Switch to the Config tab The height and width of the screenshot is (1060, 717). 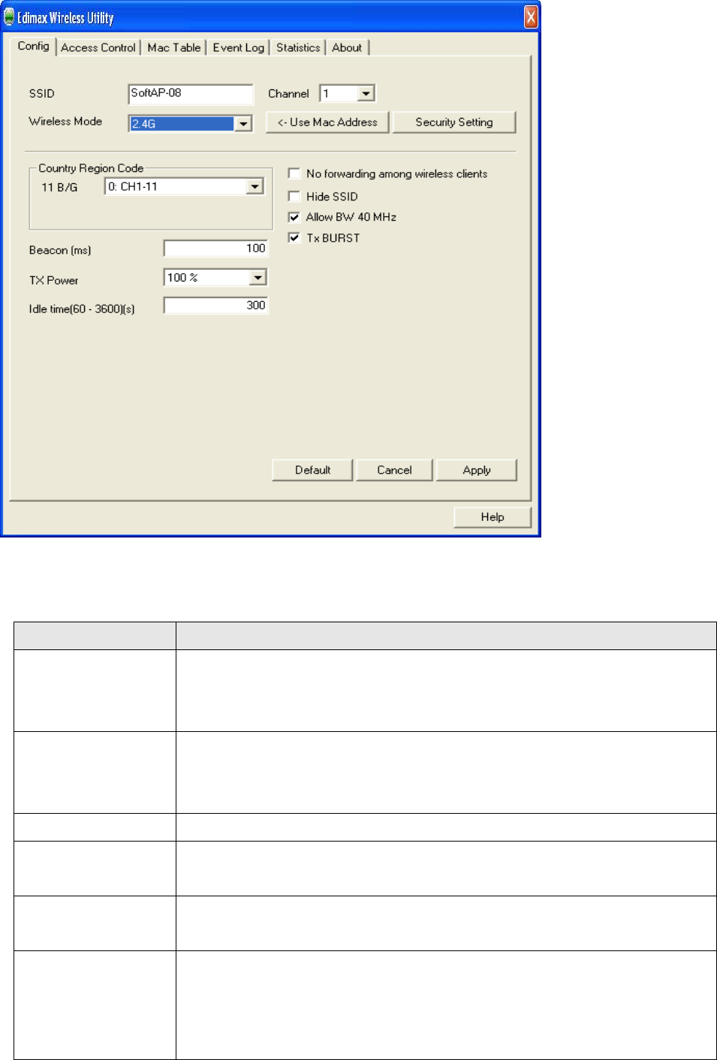pos(34,46)
